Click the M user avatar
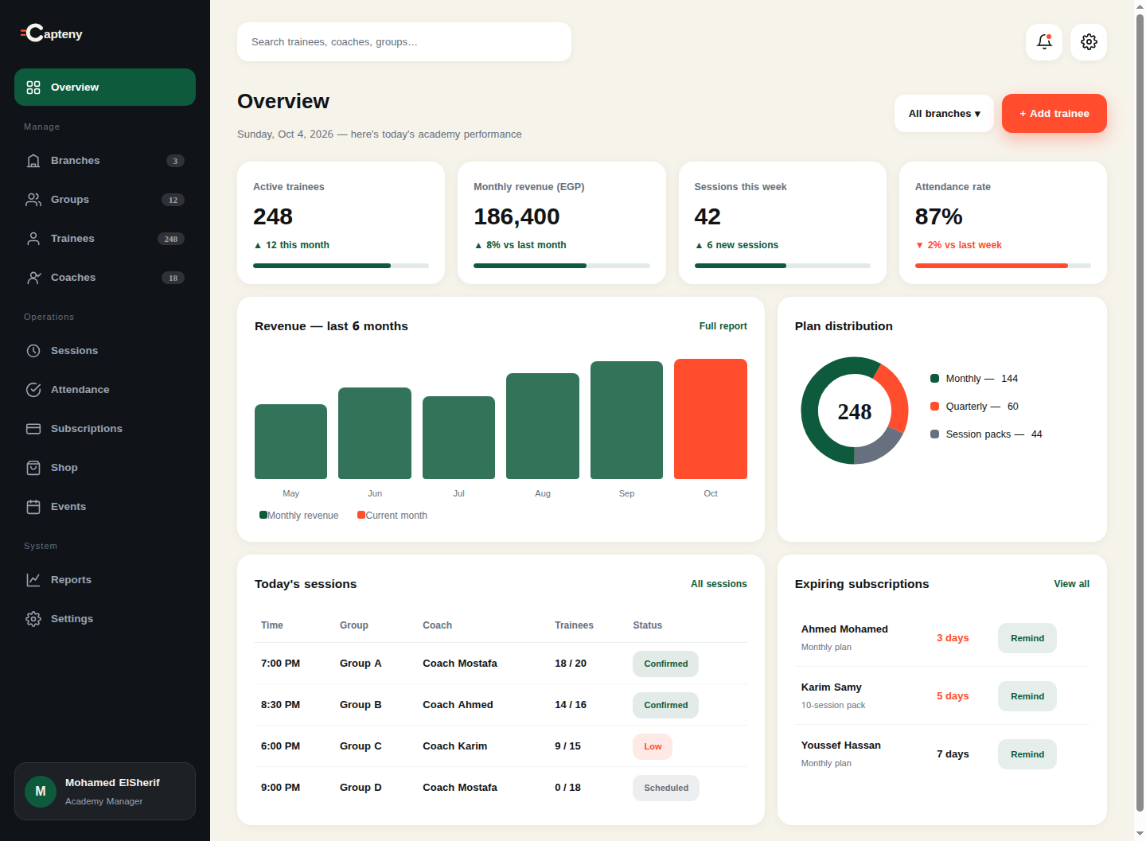 tap(41, 792)
